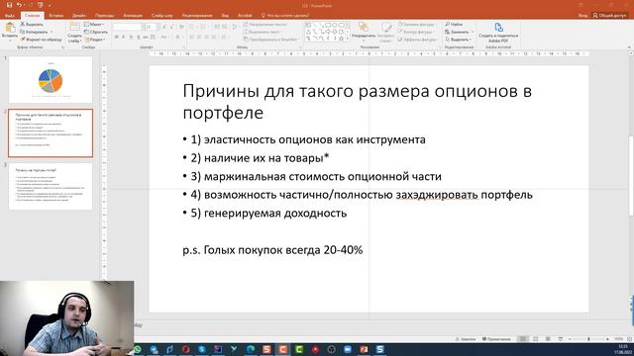Open the Дизайн ribbon tab
Screen dimensions: 634x356
click(79, 16)
